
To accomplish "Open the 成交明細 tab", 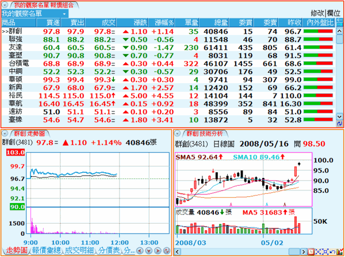I will [79, 251].
